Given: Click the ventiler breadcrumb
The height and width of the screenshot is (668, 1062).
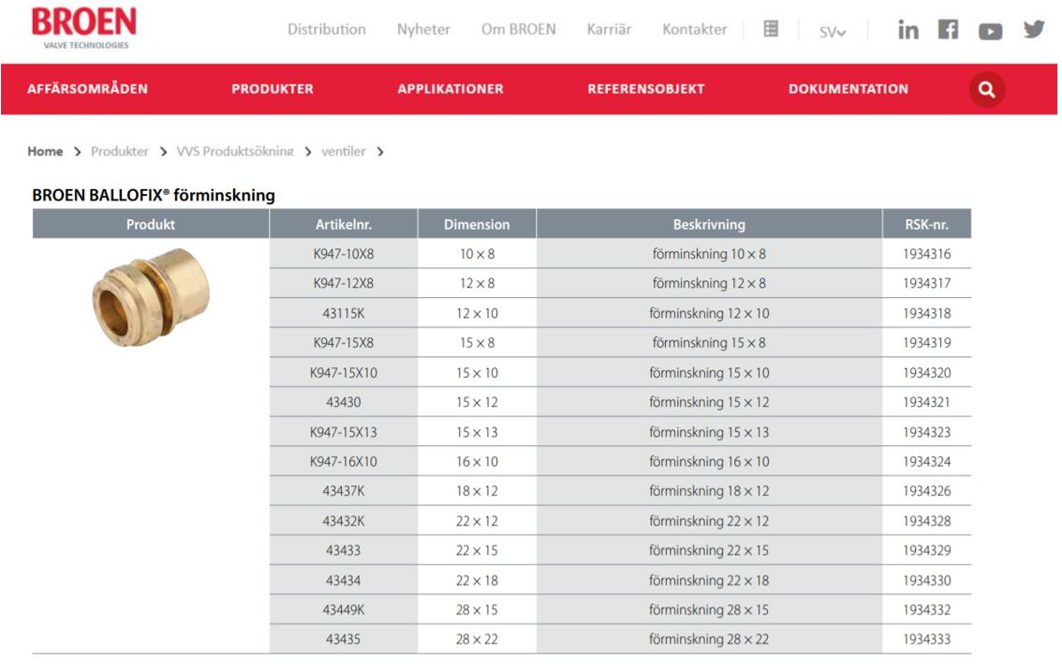Looking at the screenshot, I should click(x=344, y=151).
